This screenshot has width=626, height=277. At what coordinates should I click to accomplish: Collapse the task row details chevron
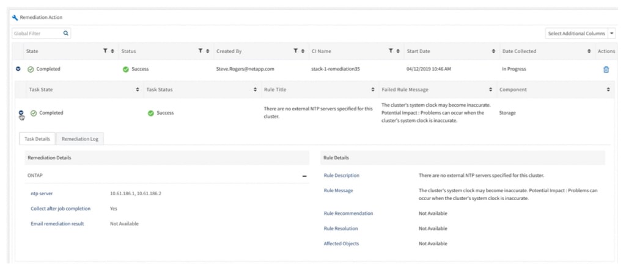(21, 113)
